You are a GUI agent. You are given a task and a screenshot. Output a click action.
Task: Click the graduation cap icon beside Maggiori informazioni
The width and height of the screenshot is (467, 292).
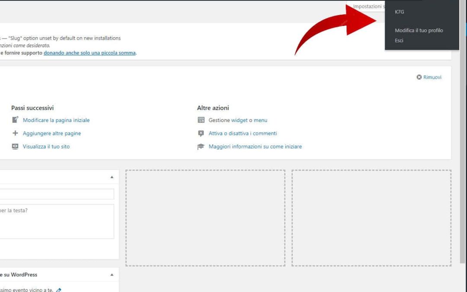pyautogui.click(x=201, y=147)
